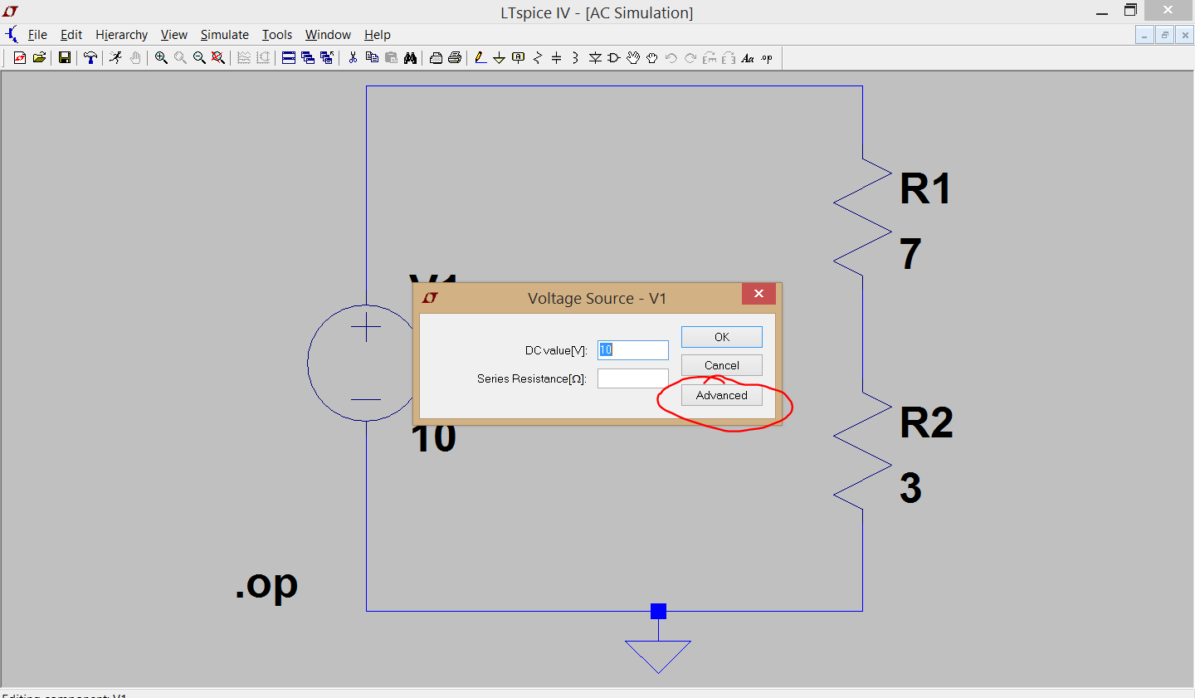
Task: Open the File menu
Action: tap(37, 35)
